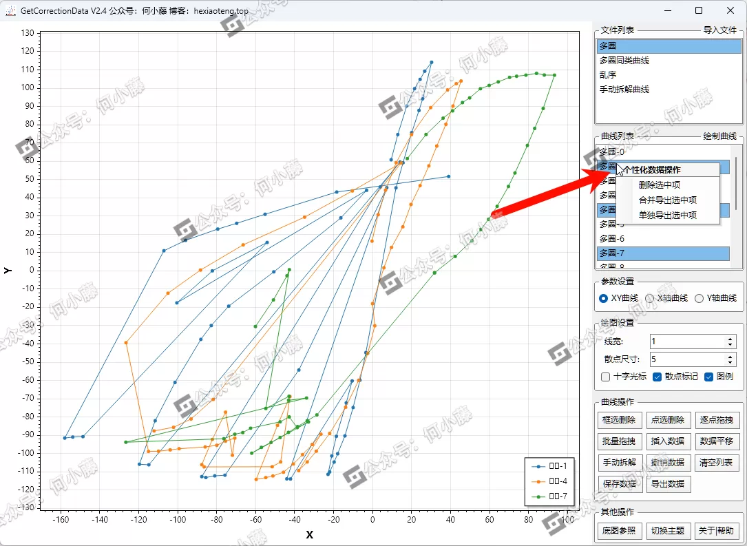The width and height of the screenshot is (747, 546).
Task: Enable the 十字光标 crosshair checkbox
Action: point(606,377)
